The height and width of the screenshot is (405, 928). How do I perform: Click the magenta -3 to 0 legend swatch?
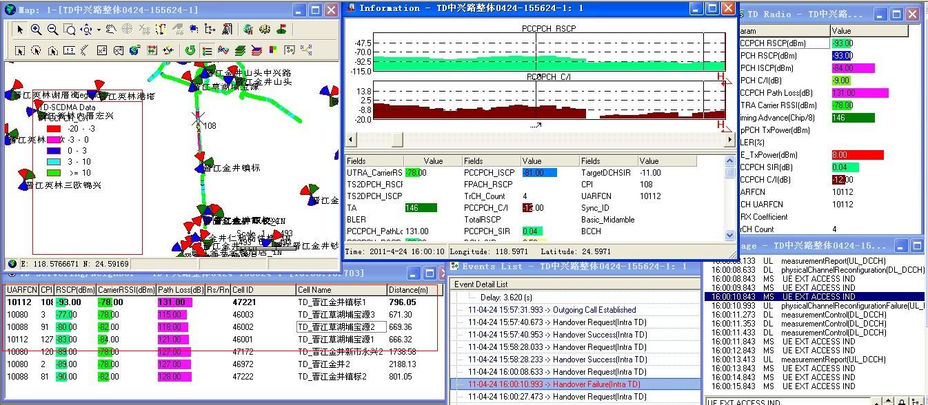[54, 139]
